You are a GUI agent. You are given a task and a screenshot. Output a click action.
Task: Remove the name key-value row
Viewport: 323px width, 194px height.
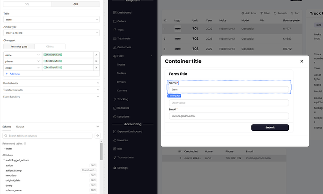[96, 55]
